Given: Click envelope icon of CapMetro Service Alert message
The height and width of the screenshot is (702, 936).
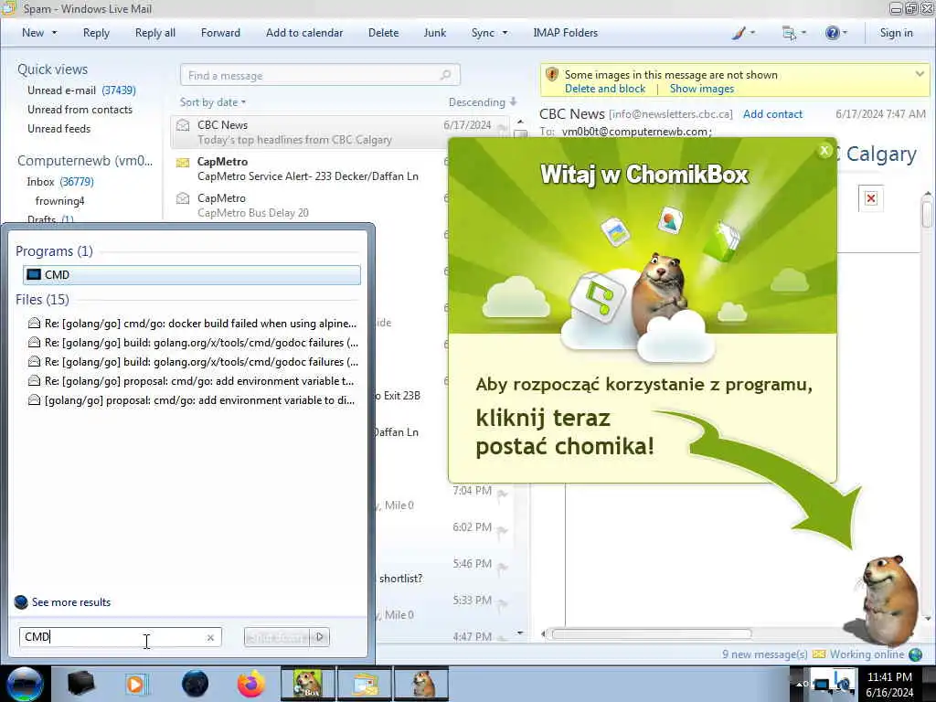Looking at the screenshot, I should click(183, 163).
